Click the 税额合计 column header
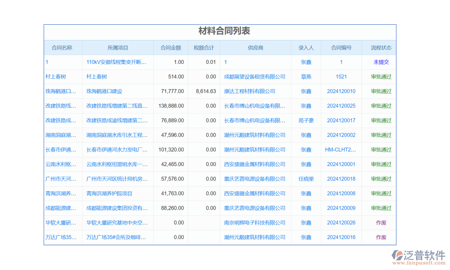This screenshot has width=450, height=270. [x=204, y=48]
